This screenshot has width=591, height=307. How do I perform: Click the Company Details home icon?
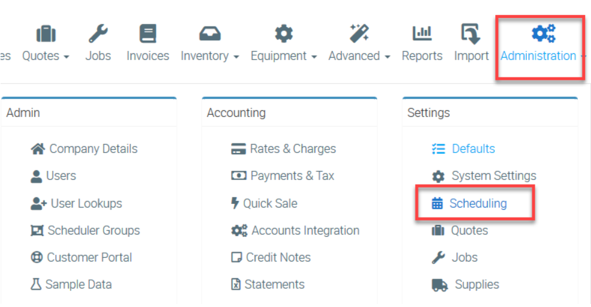38,149
